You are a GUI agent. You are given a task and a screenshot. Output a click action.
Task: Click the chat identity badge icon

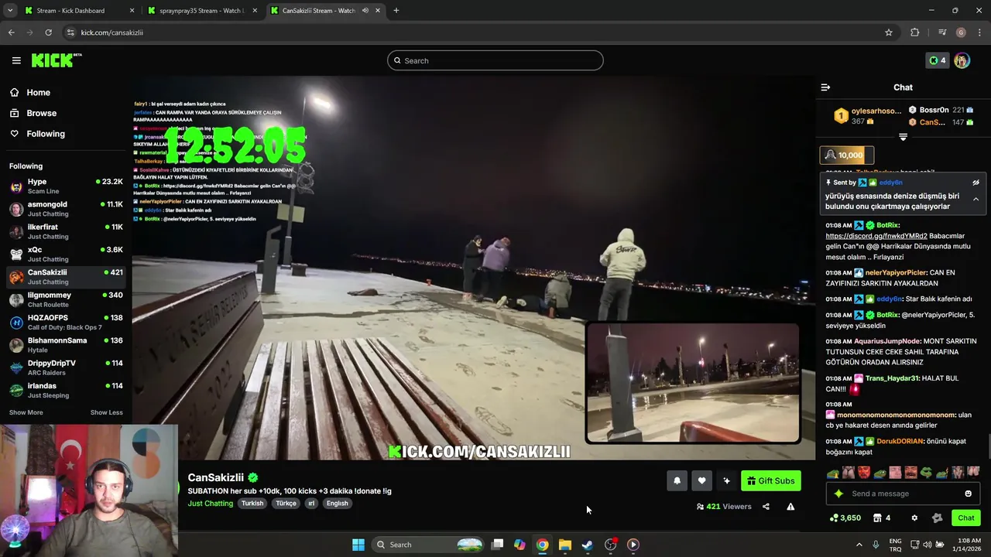pos(937,518)
